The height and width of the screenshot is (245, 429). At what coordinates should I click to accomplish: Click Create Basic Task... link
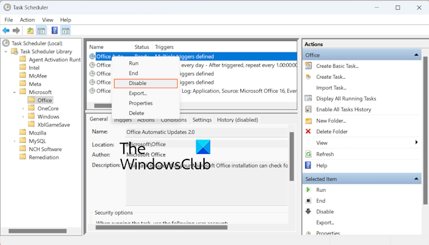[x=337, y=66]
